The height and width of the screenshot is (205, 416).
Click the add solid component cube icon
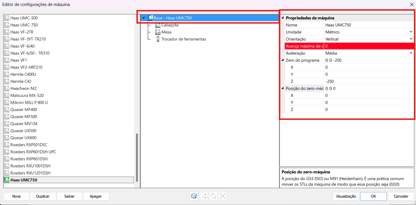[194, 196]
